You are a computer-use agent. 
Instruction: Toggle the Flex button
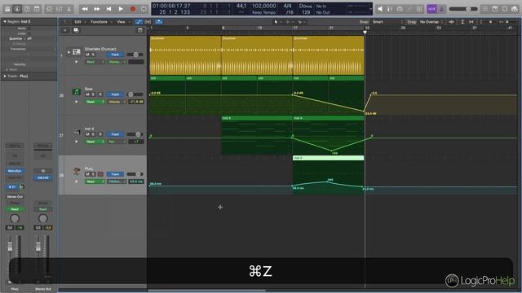click(148, 22)
